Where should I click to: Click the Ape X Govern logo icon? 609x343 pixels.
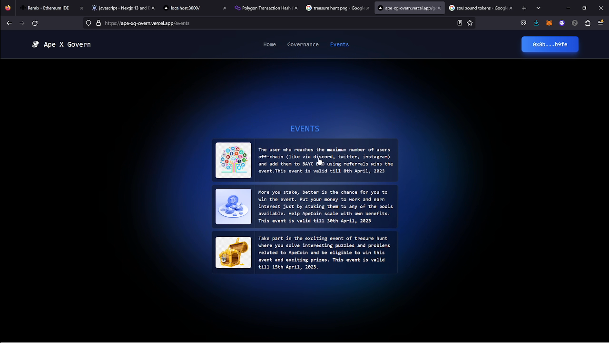point(35,44)
